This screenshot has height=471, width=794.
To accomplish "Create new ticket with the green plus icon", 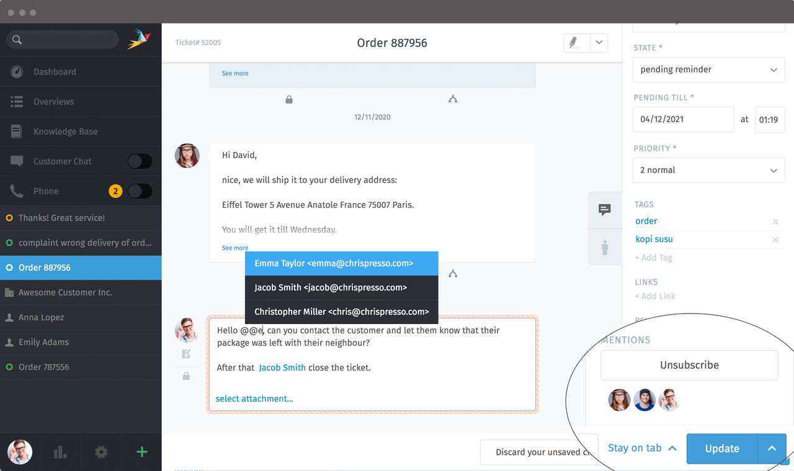I will pos(141,452).
